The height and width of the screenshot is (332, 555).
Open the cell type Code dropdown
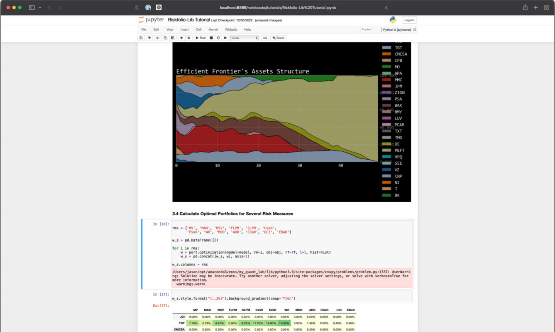point(244,38)
